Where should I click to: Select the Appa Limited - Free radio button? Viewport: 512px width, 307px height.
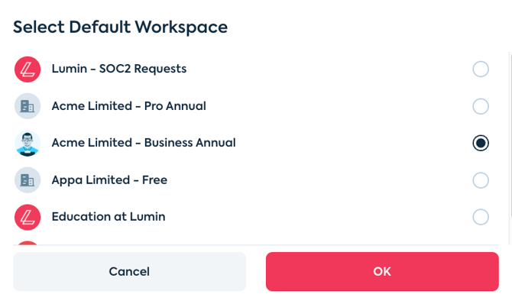pyautogui.click(x=481, y=180)
